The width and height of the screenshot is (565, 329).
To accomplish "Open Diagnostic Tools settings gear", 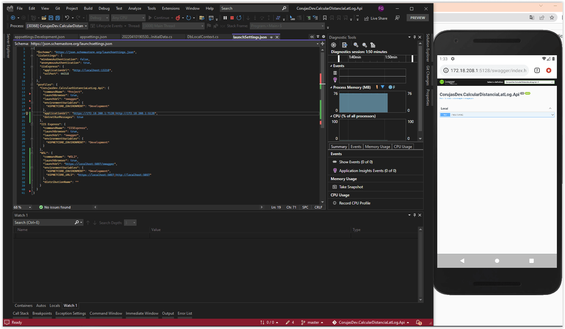I will pos(334,45).
